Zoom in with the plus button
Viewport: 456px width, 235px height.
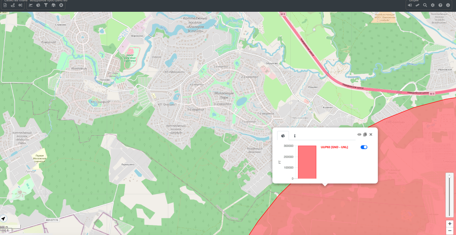[450, 224]
